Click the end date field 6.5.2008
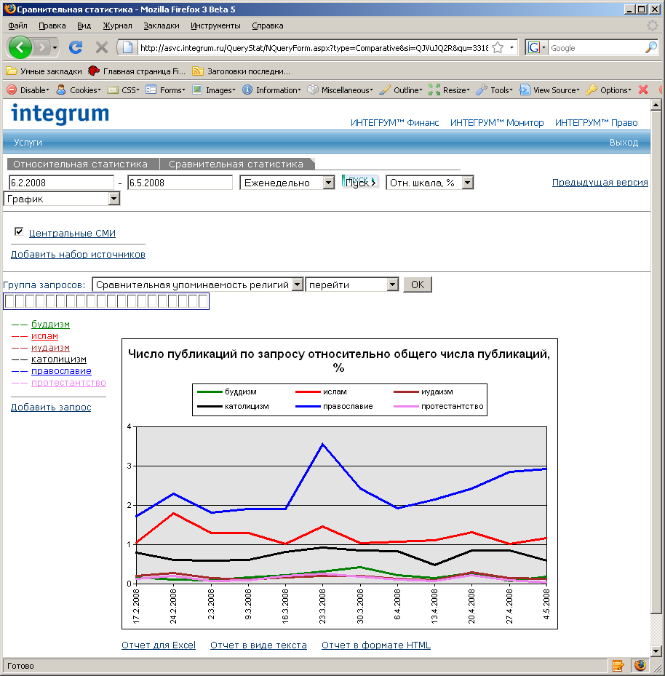The height and width of the screenshot is (676, 665). click(x=180, y=183)
